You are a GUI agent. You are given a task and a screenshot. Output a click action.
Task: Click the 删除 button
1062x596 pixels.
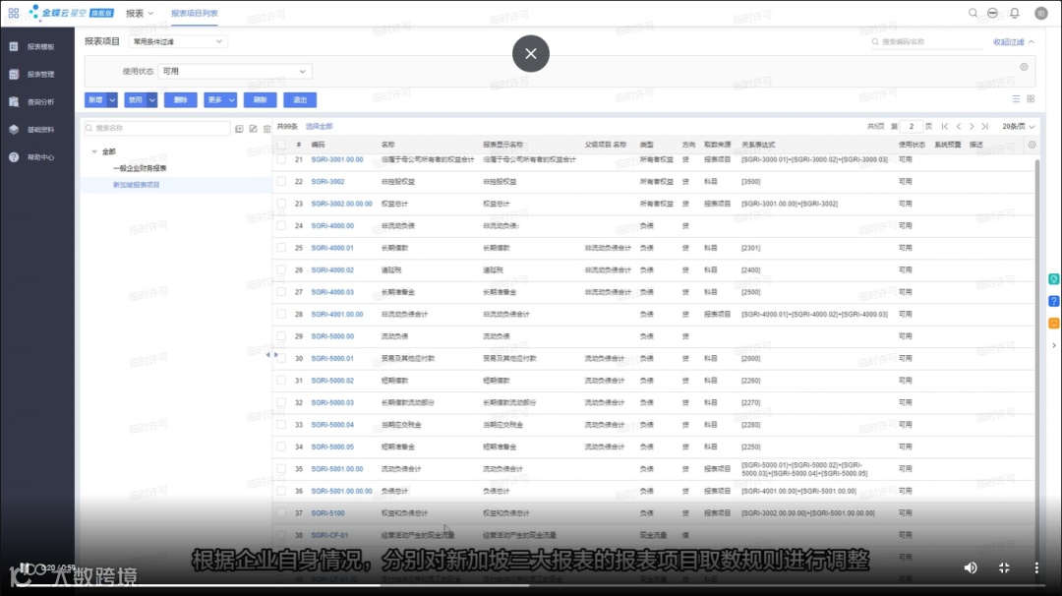pos(180,100)
